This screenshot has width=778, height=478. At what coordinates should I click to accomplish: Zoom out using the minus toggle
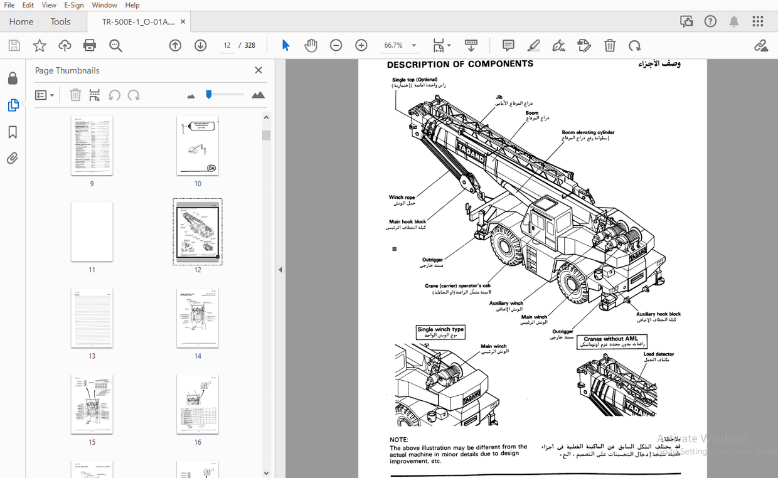point(336,45)
